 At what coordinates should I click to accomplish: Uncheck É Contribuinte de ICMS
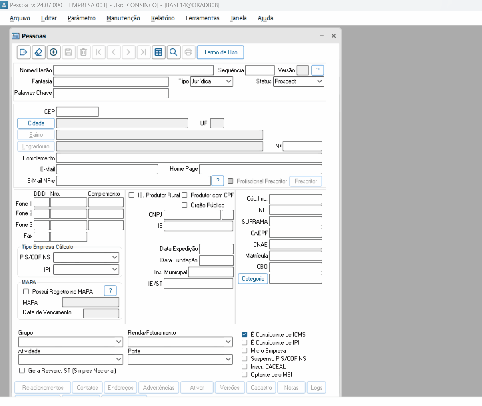click(x=244, y=334)
